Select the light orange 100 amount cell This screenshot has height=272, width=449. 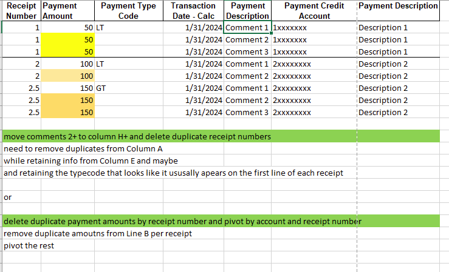tap(68, 76)
